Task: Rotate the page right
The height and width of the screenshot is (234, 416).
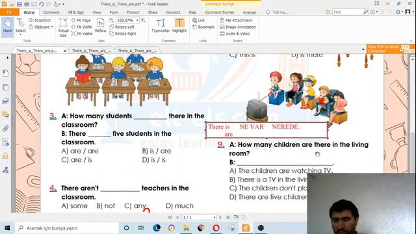Action: pyautogui.click(x=123, y=34)
